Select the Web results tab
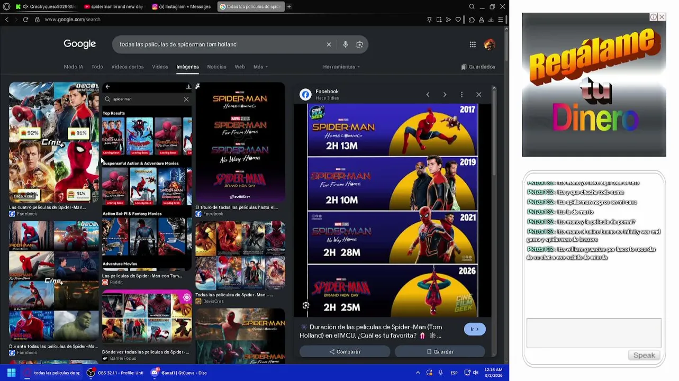 240,67
